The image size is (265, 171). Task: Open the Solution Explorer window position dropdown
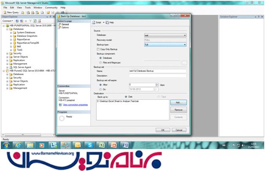point(256,17)
